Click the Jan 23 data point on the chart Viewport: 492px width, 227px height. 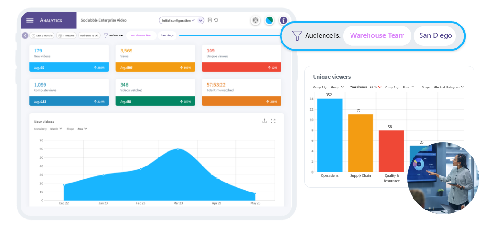click(x=103, y=175)
